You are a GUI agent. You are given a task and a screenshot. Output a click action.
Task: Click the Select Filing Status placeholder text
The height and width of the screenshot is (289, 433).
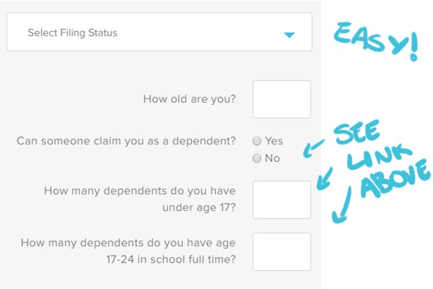click(72, 33)
